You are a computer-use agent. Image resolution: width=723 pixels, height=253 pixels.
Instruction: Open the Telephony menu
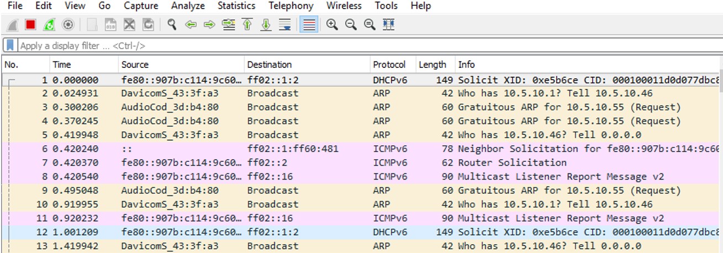[291, 6]
